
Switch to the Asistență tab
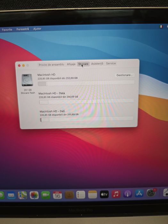pos(97,64)
